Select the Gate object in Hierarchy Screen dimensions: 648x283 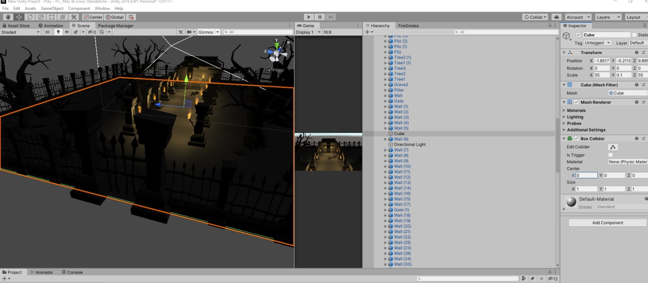click(x=399, y=101)
